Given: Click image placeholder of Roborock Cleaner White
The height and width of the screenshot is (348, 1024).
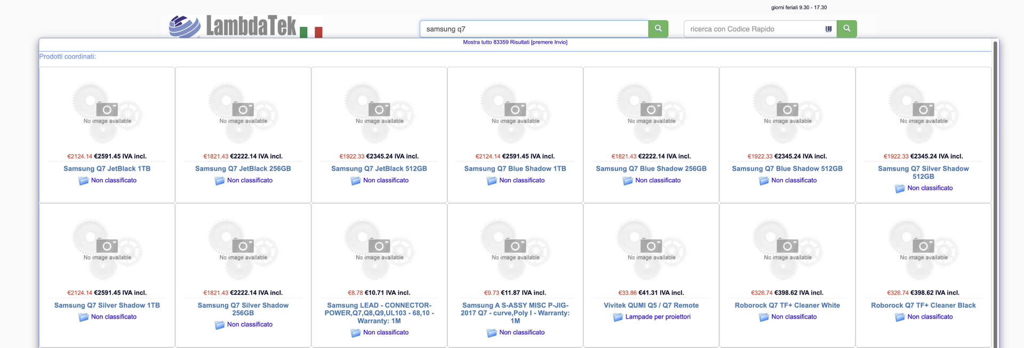Looking at the screenshot, I should (787, 249).
